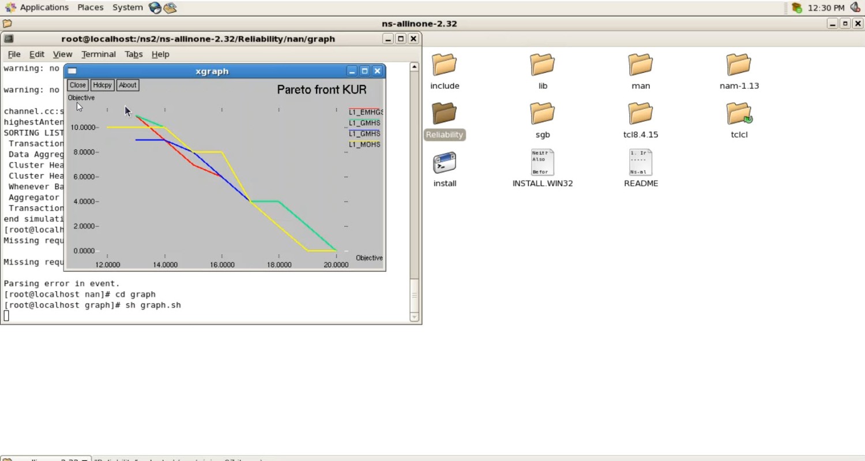Click the About button in xgraph
865x461 pixels.
click(x=127, y=85)
